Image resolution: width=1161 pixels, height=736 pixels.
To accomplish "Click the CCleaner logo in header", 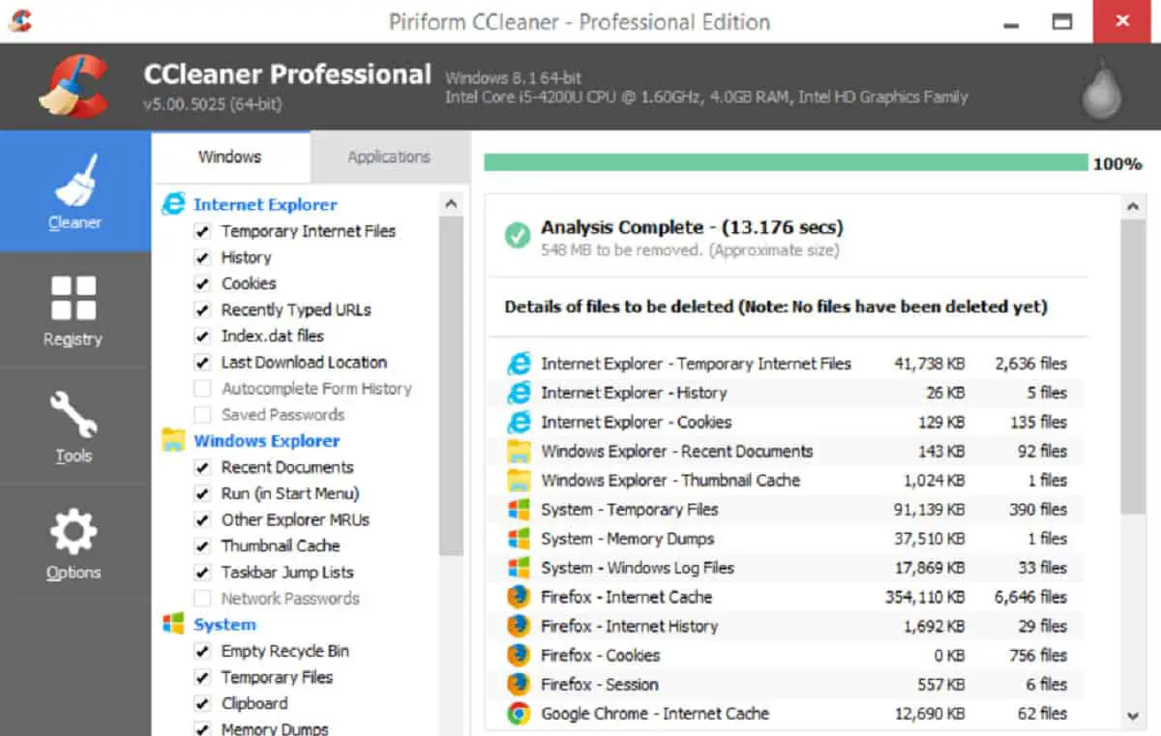I will click(74, 87).
